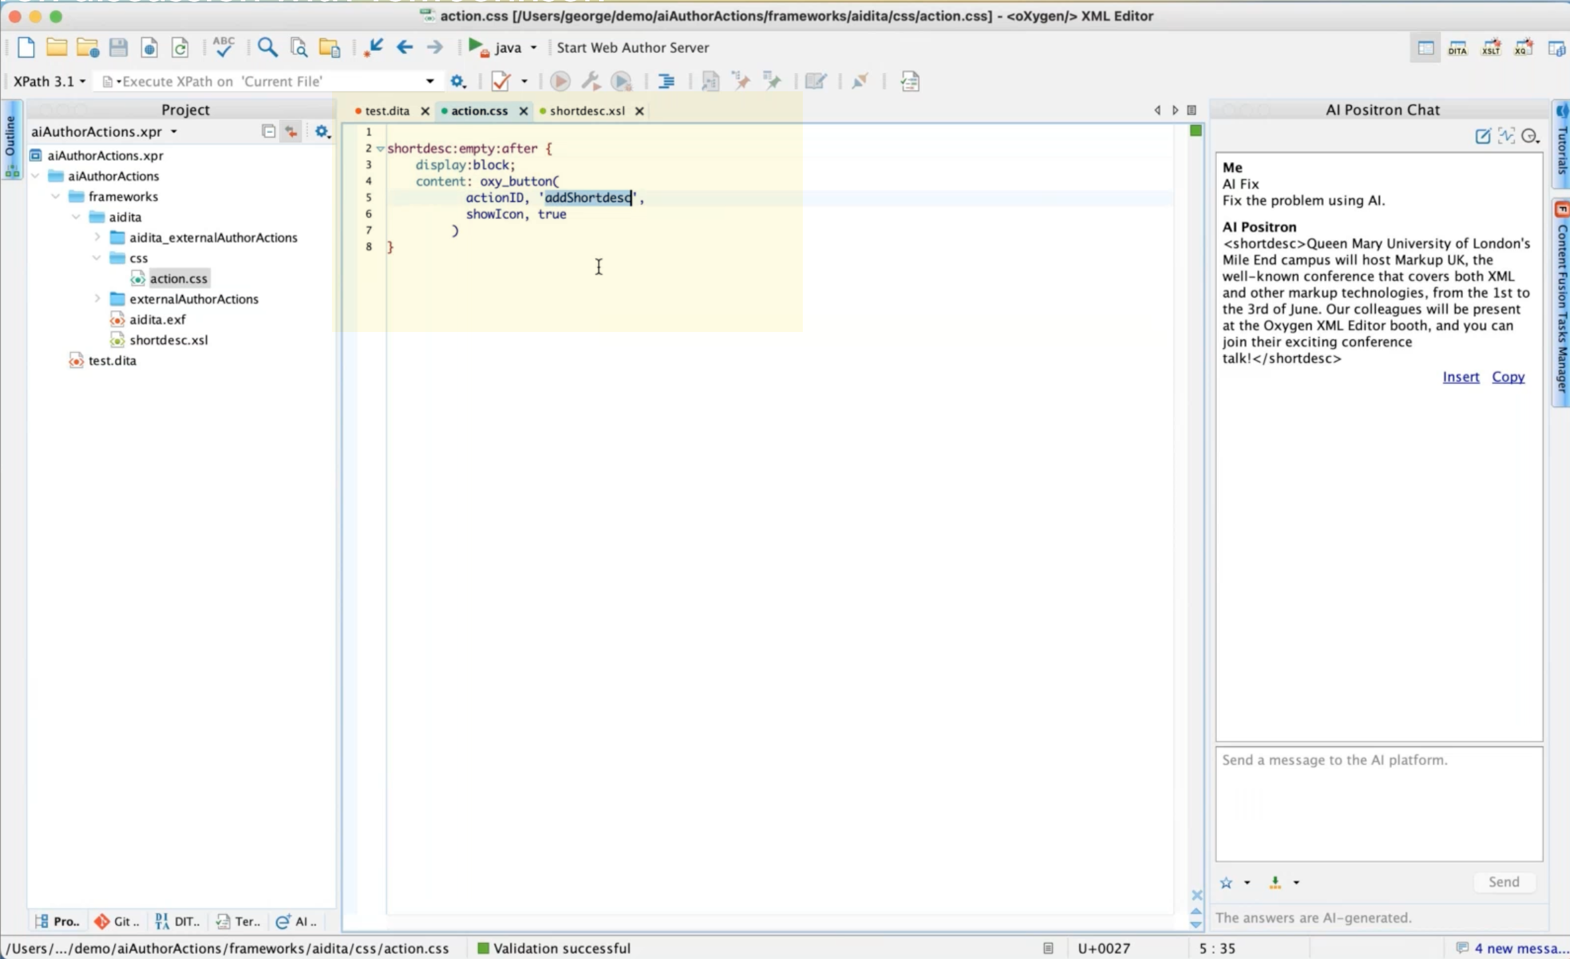1570x959 pixels.
Task: Show editor tabs list icon
Action: [x=1192, y=110]
